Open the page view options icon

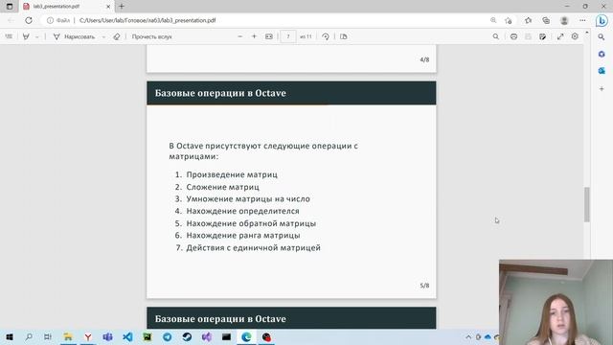343,36
